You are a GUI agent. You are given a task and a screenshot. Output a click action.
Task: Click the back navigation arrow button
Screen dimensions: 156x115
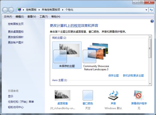5,10
